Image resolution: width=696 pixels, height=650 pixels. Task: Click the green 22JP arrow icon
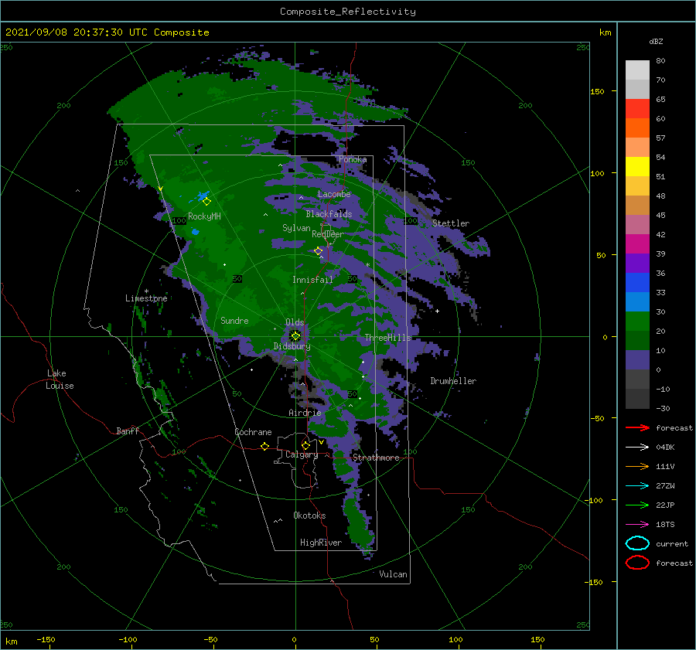click(637, 505)
